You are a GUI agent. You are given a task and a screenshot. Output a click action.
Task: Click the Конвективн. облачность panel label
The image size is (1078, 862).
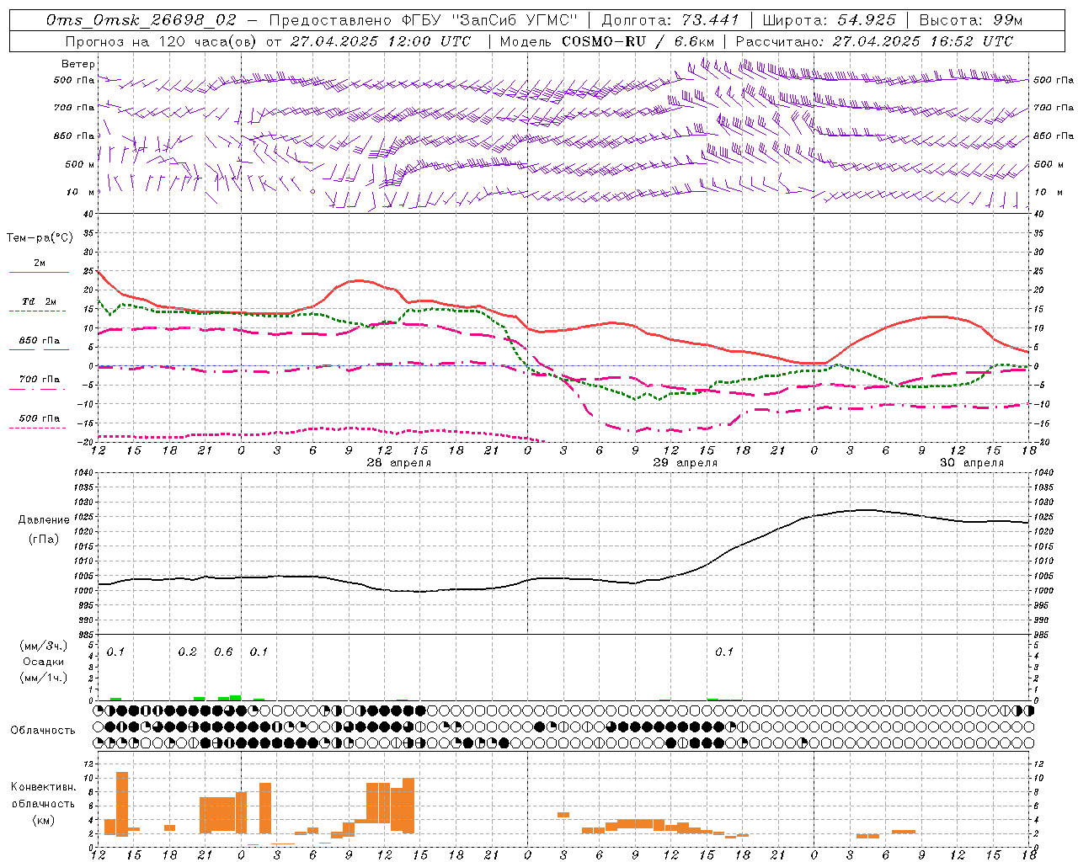tap(43, 795)
